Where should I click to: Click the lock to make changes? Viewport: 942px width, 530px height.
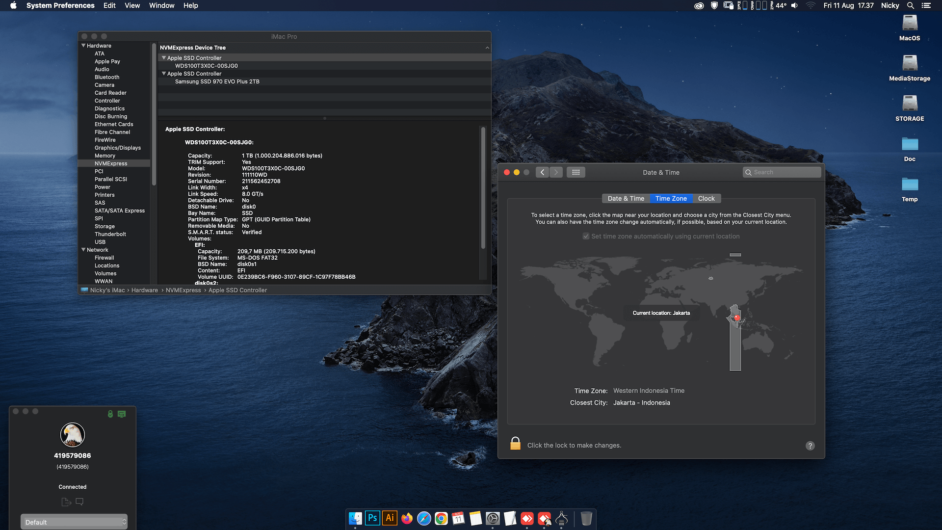pos(515,444)
